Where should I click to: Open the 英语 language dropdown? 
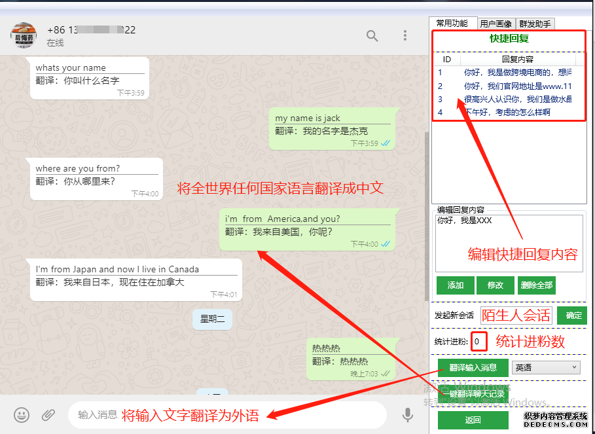coord(546,367)
